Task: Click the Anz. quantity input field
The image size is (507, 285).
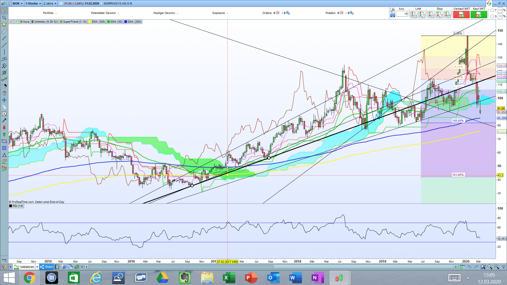Action: coord(402,14)
